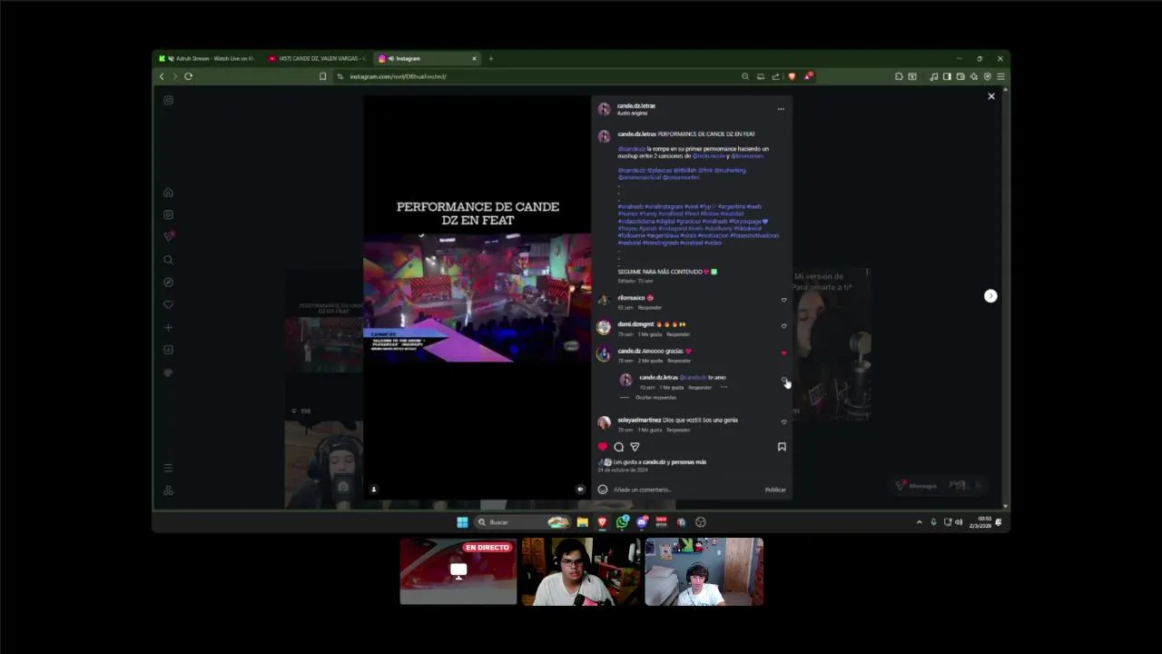Reload the Instagram page
This screenshot has width=1162, height=654.
(188, 76)
